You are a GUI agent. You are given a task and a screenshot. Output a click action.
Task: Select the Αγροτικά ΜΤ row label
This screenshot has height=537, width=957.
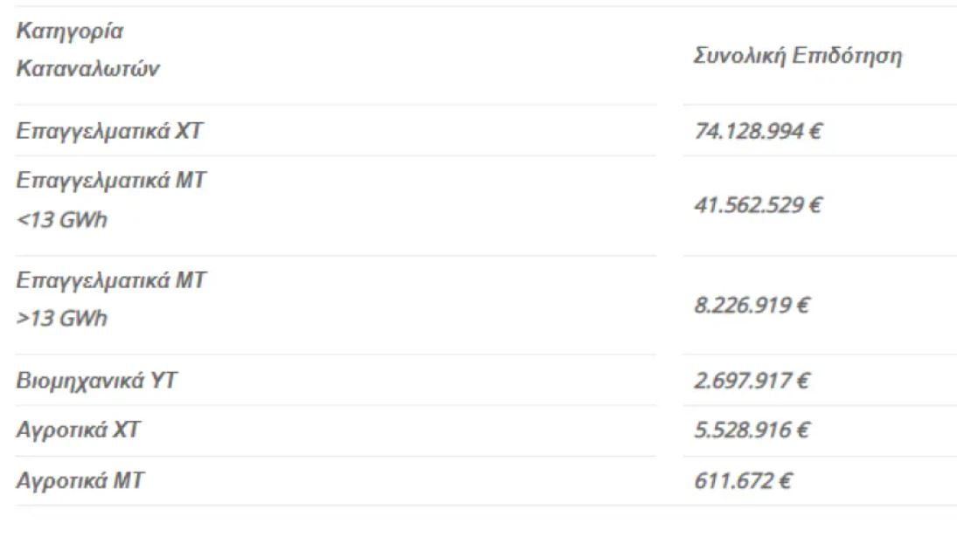pos(80,481)
